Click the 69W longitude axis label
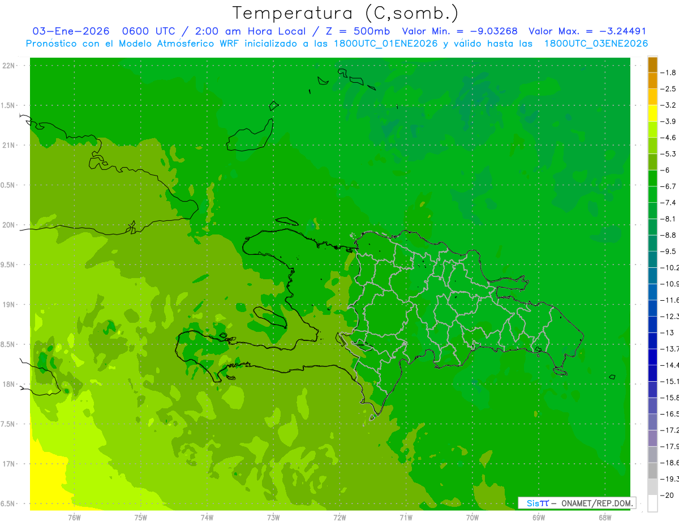Viewport: 679px width, 525px height. (539, 518)
